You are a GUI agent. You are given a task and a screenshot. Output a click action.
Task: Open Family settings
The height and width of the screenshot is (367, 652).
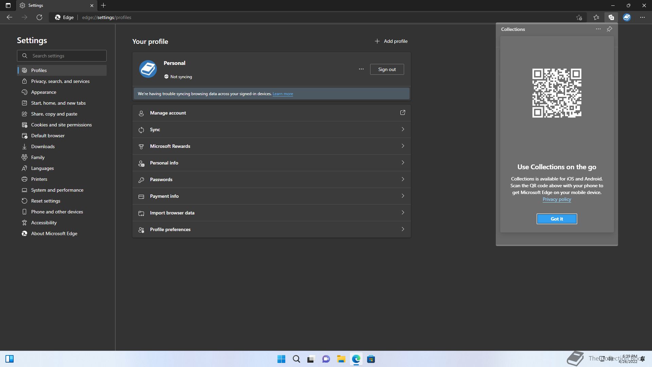(x=62, y=157)
